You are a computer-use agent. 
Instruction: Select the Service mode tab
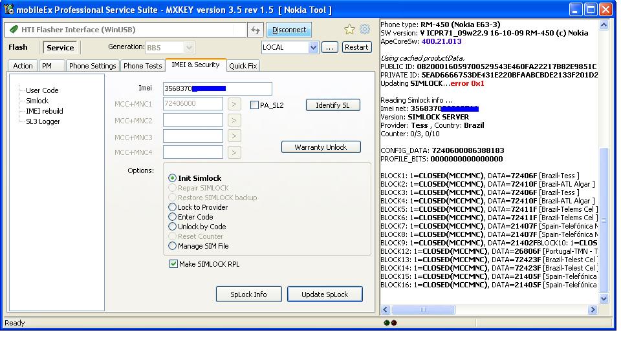click(60, 47)
